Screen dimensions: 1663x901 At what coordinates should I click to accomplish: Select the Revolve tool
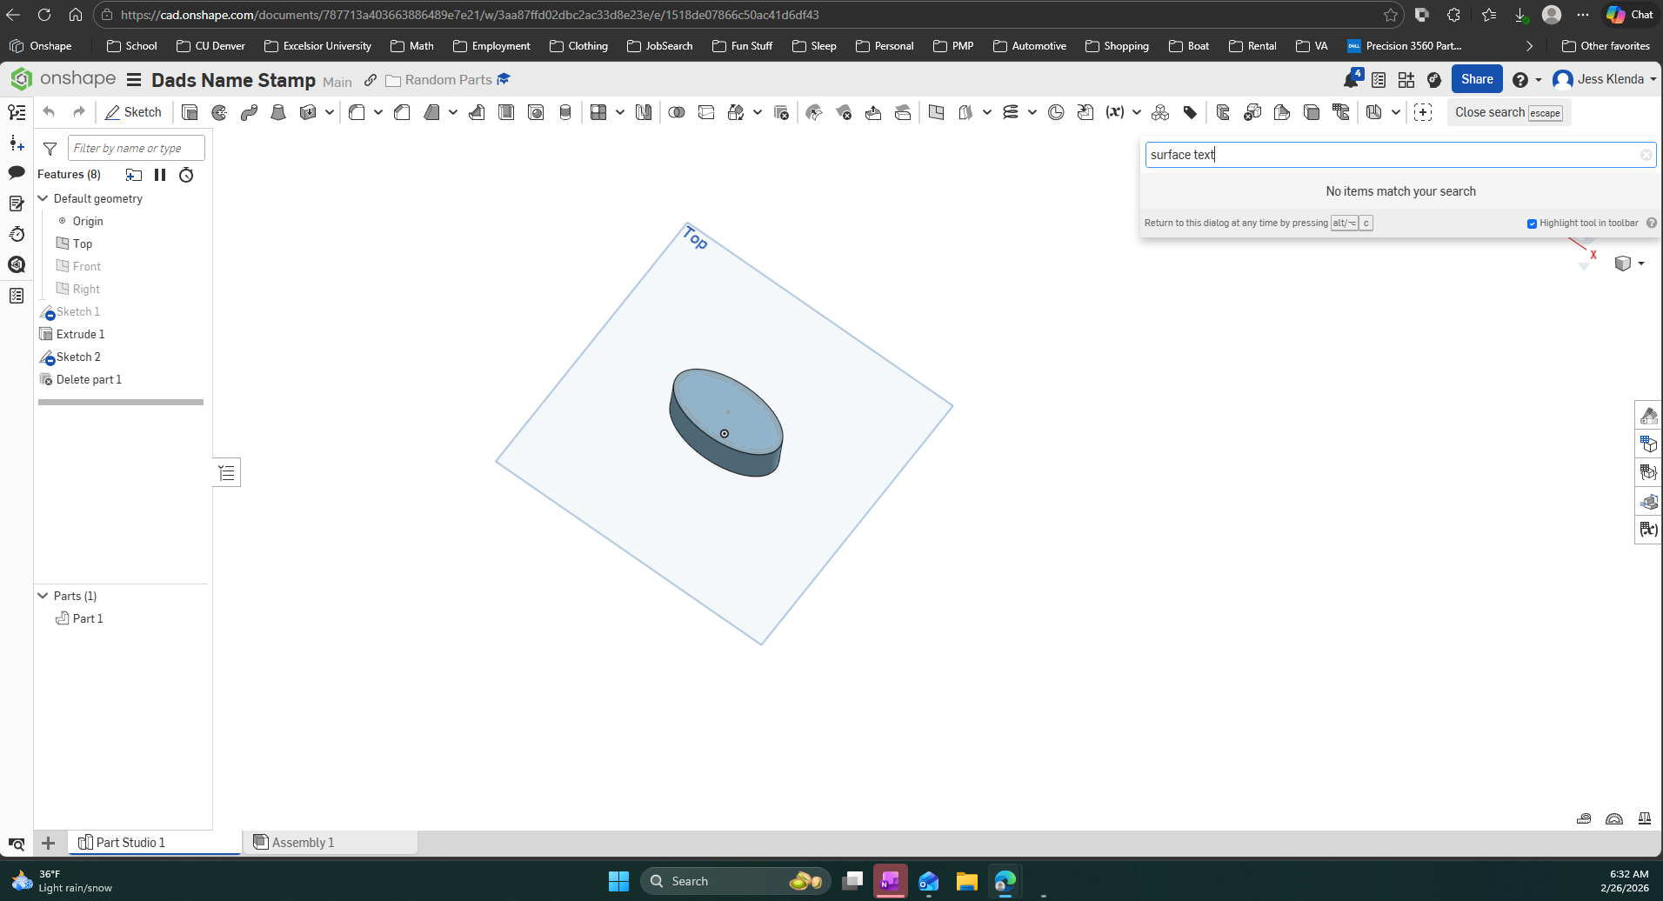pyautogui.click(x=219, y=112)
